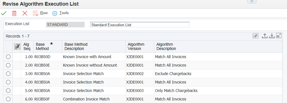Click the Exclude Chargebacks description cell
Image resolution: width=287 pixels, height=103 pixels.
218,74
